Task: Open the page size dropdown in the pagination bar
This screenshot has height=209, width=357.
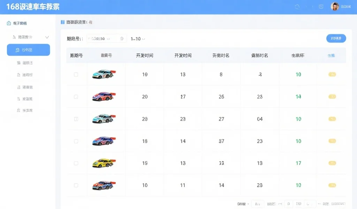Action: pyautogui.click(x=258, y=204)
